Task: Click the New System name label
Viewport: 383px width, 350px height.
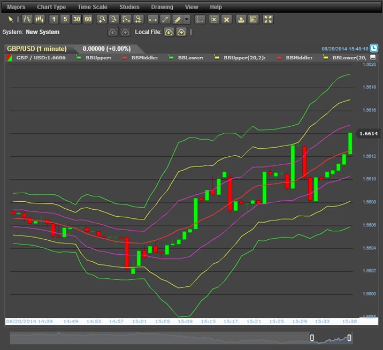Action: [42, 32]
